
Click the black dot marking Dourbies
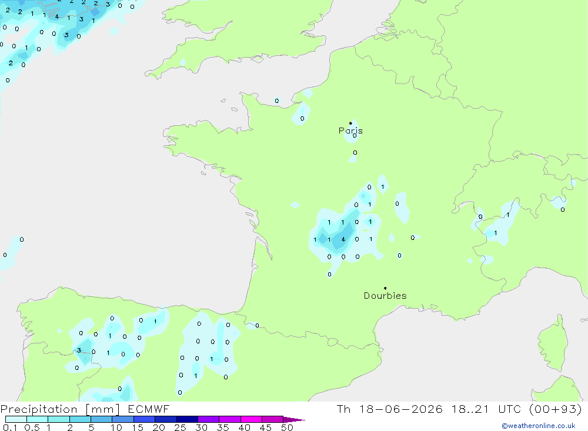point(385,288)
